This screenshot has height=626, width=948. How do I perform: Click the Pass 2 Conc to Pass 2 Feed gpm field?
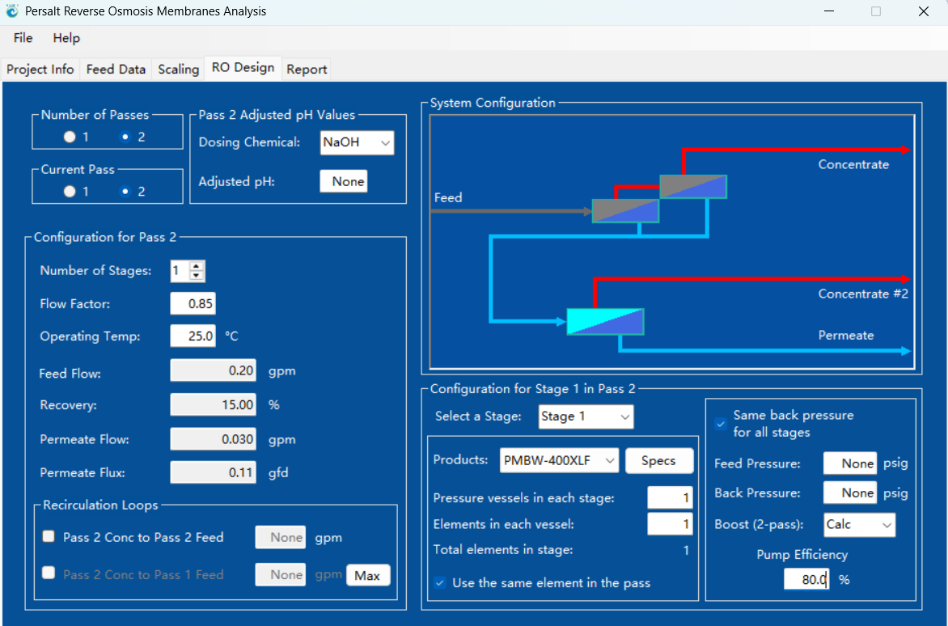click(281, 537)
